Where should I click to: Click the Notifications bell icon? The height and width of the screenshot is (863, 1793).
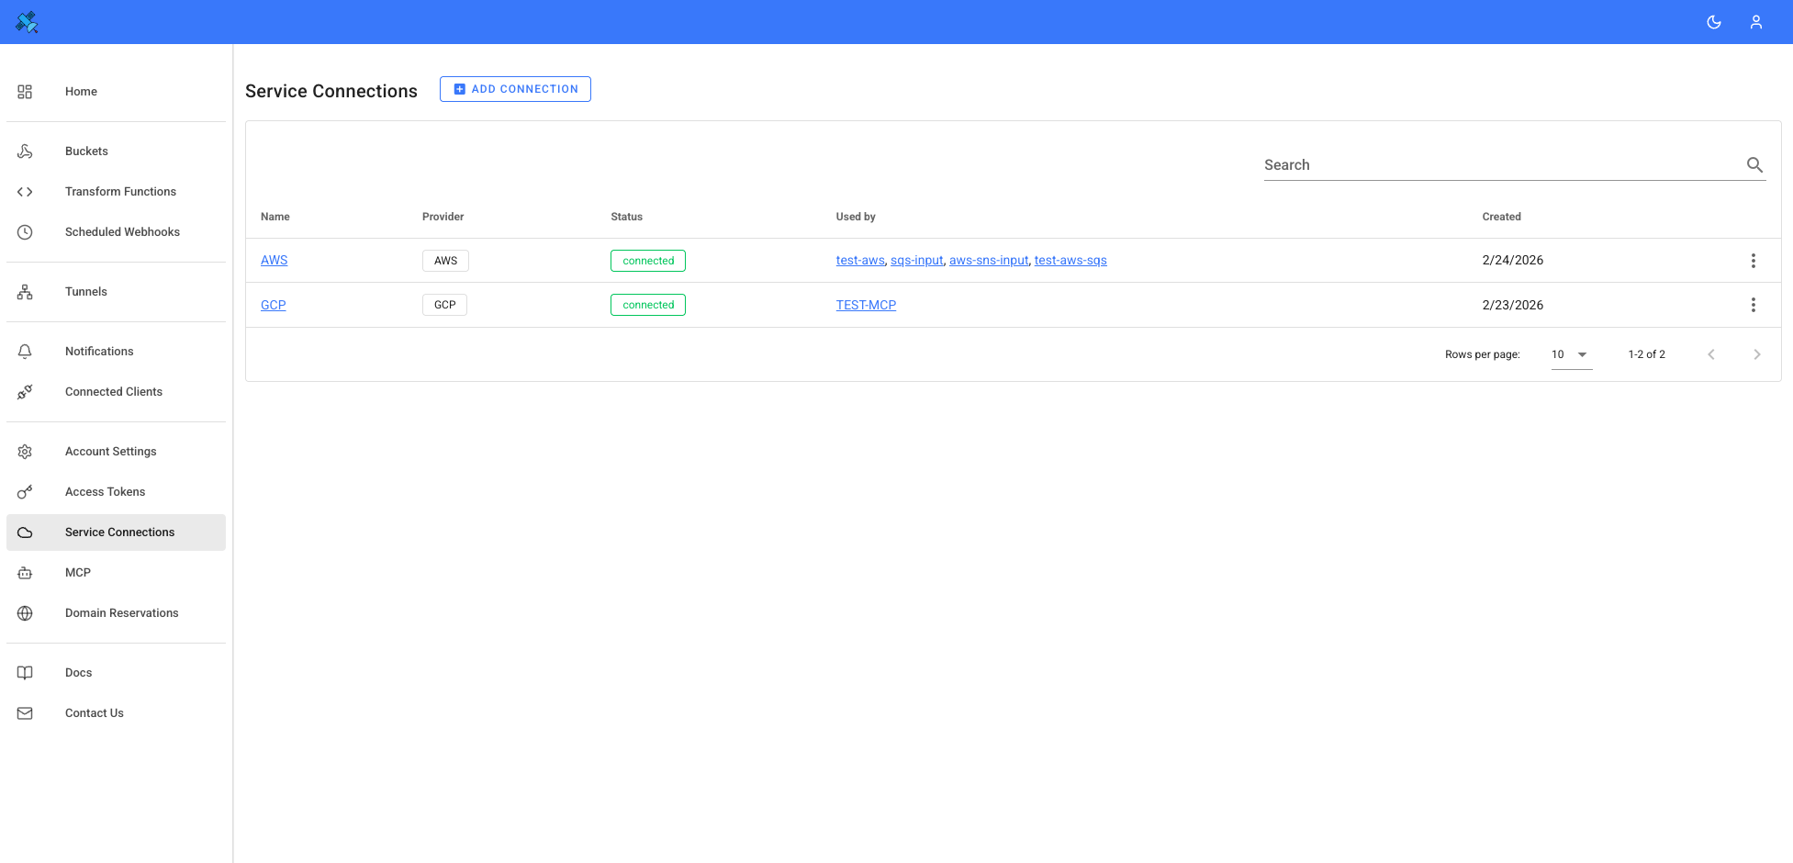click(25, 352)
